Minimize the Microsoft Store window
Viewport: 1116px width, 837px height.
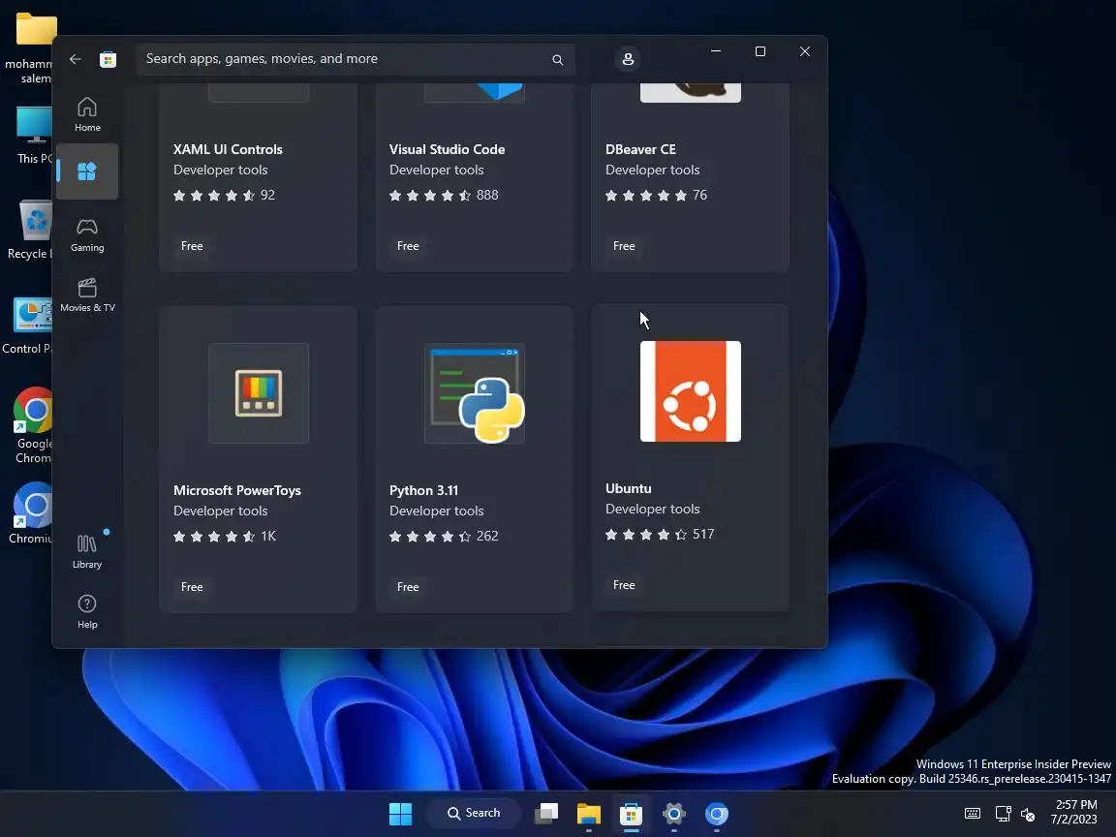[716, 51]
